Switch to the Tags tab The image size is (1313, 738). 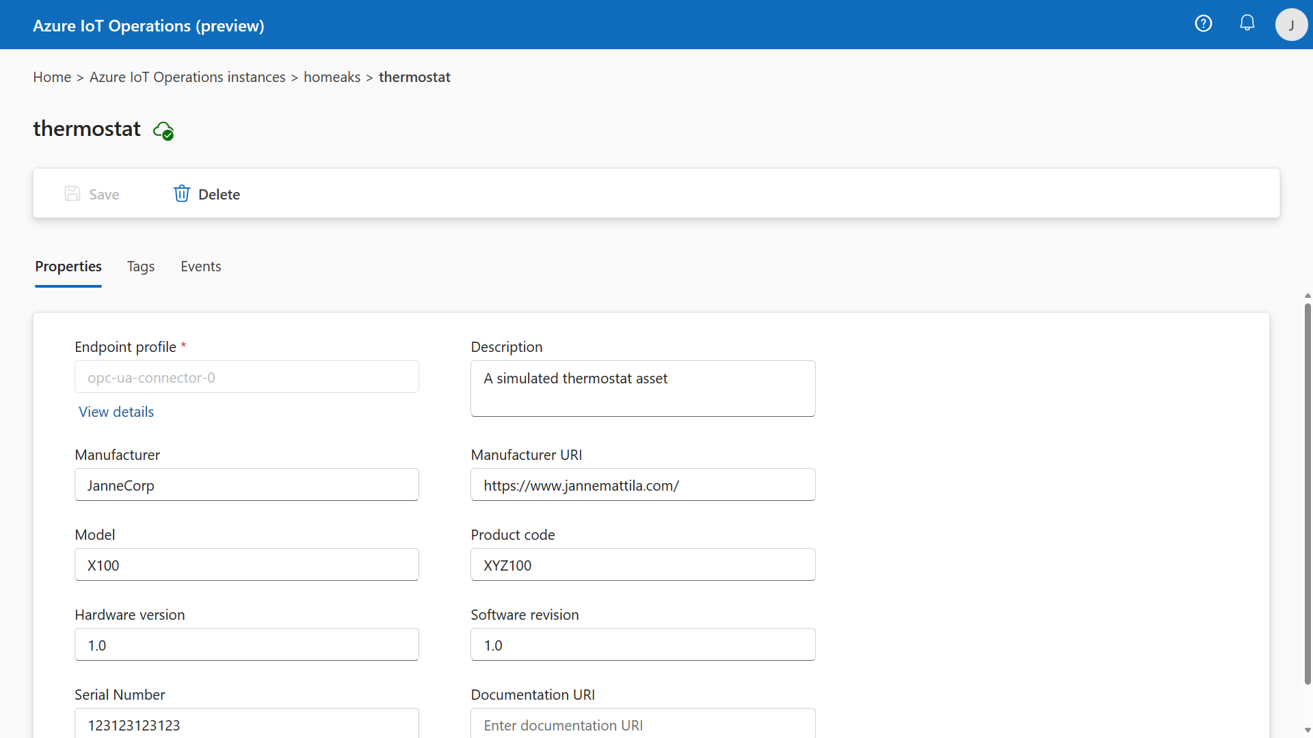tap(141, 266)
